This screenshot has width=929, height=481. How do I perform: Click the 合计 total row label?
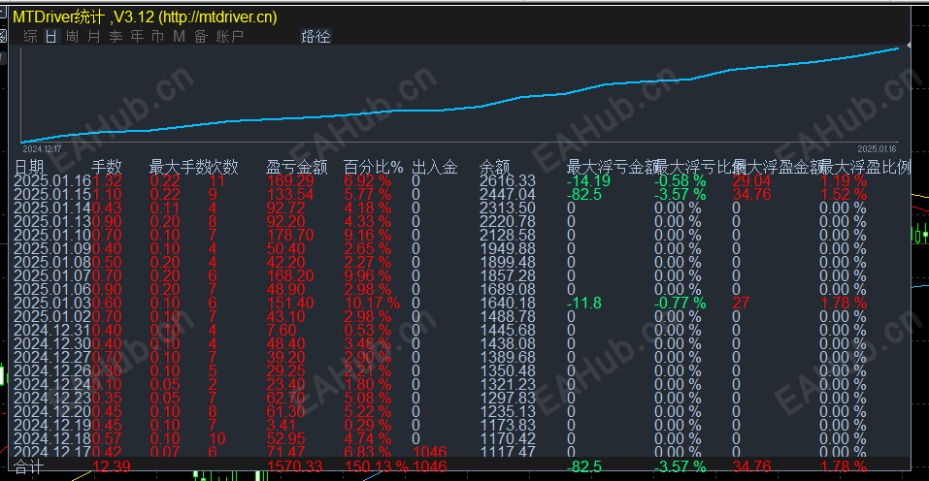coord(29,467)
